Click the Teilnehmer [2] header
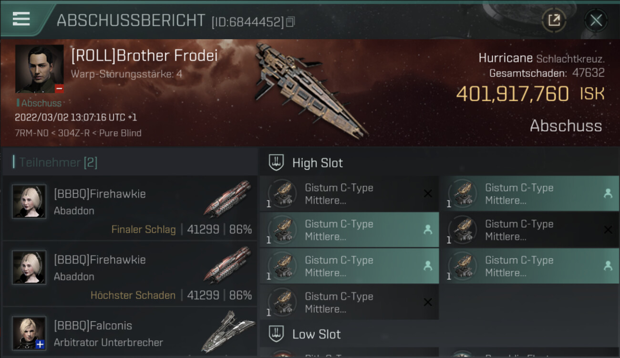The width and height of the screenshot is (620, 358). coord(58,163)
